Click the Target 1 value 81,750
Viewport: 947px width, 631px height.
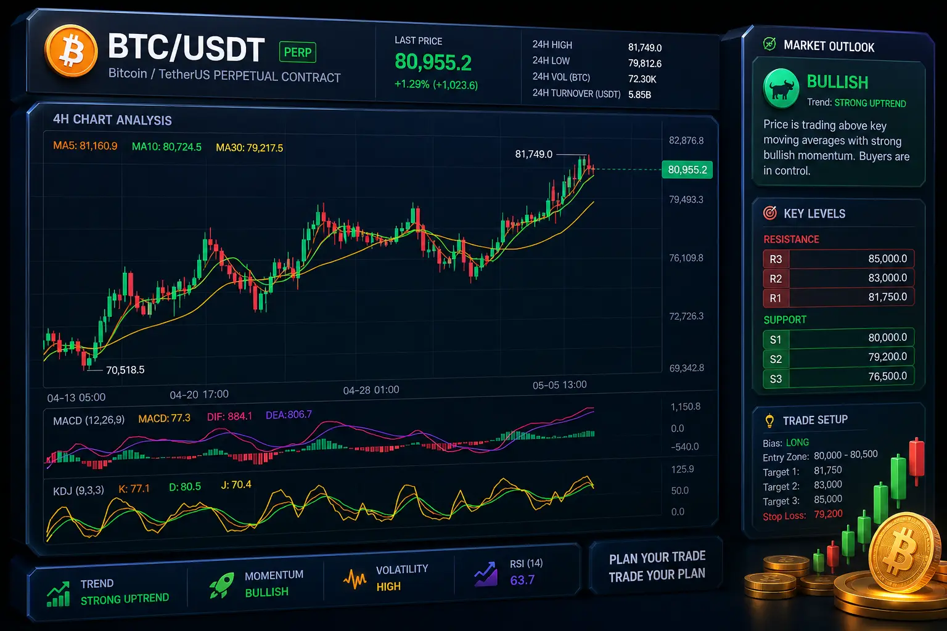[828, 470]
